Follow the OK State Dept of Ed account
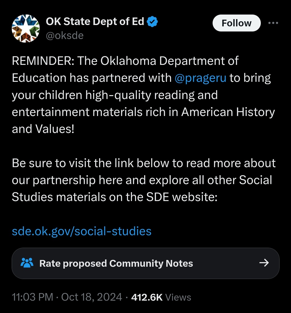Viewport: 291px width, 313px height. 237,23
